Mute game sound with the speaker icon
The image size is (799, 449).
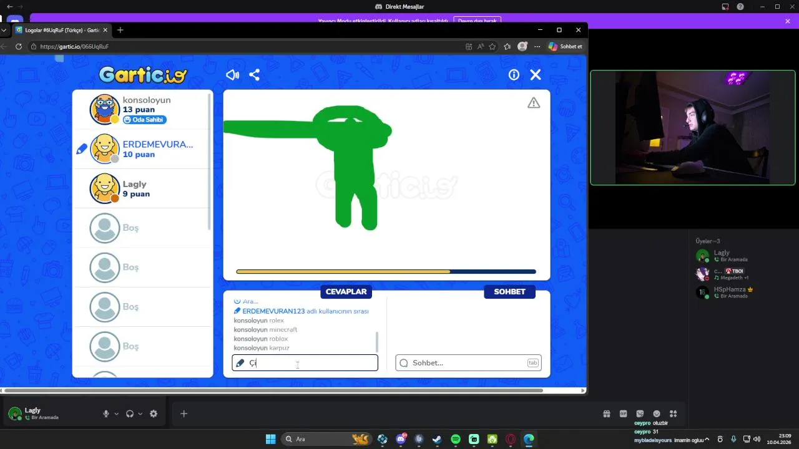tap(232, 75)
